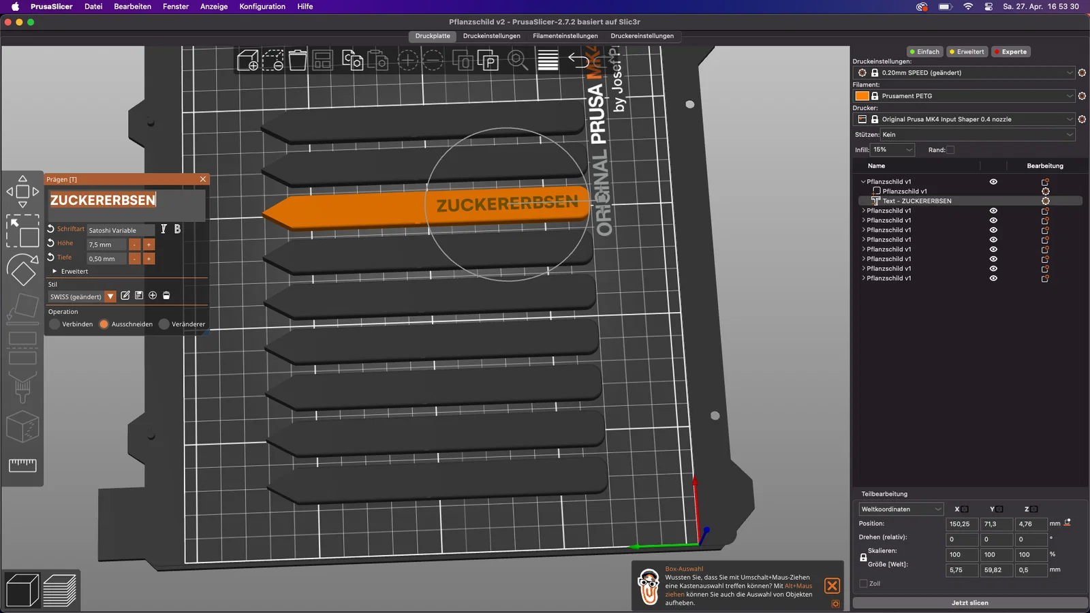Switch to the sliced layers preview icon

pos(60,590)
